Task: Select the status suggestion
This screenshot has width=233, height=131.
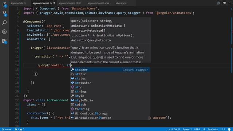Action: click(110, 79)
